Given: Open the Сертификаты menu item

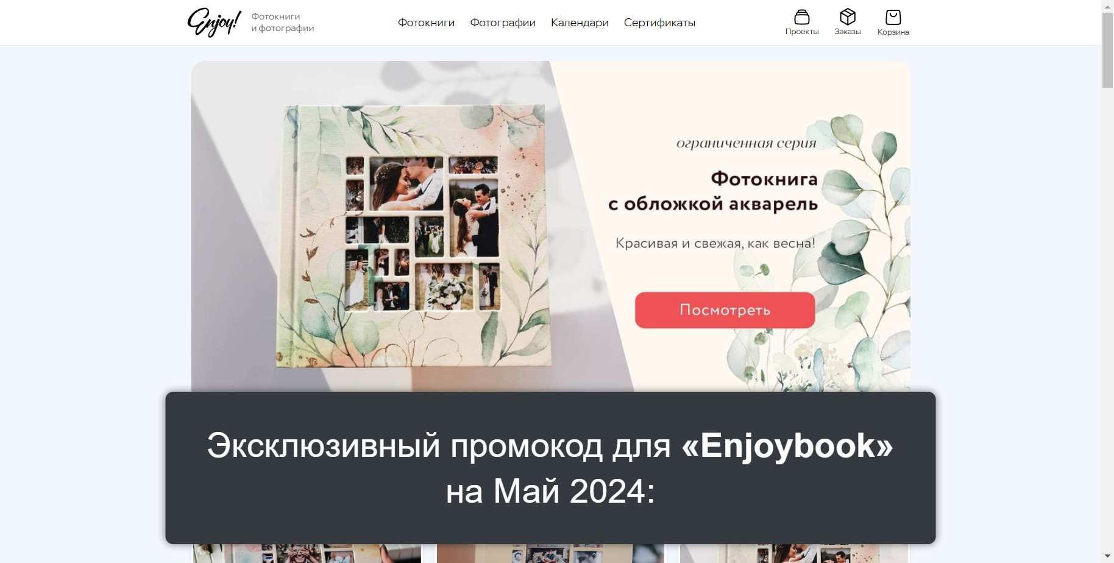Looking at the screenshot, I should point(659,23).
